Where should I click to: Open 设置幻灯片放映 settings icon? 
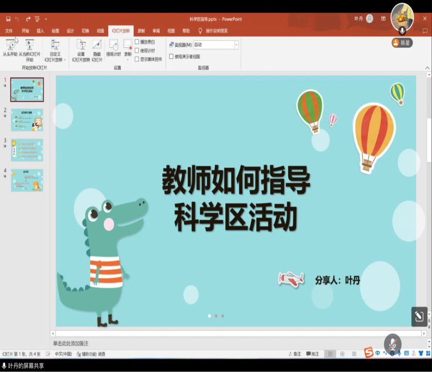coord(81,45)
